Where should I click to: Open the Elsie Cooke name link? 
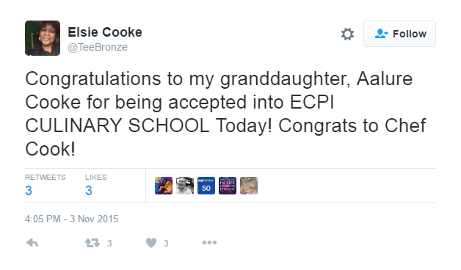point(105,32)
